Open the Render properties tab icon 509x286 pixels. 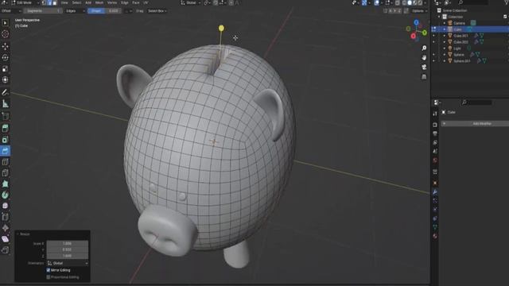pyautogui.click(x=435, y=125)
